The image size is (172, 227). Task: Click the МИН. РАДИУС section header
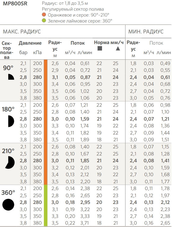[146, 32]
